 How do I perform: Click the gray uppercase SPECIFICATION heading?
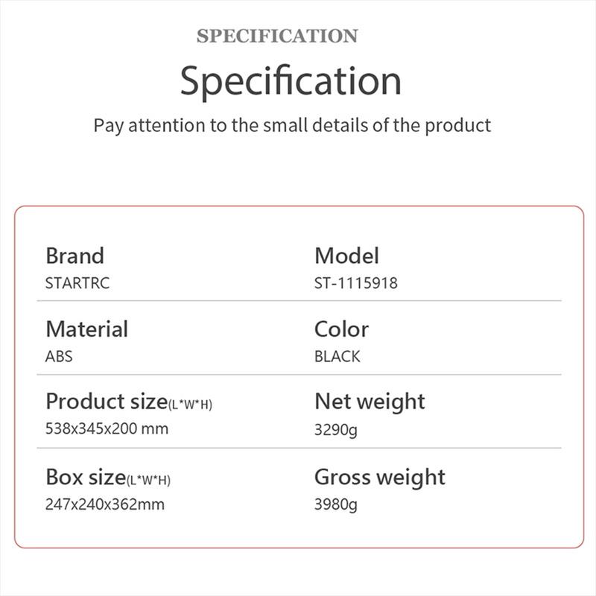277,36
